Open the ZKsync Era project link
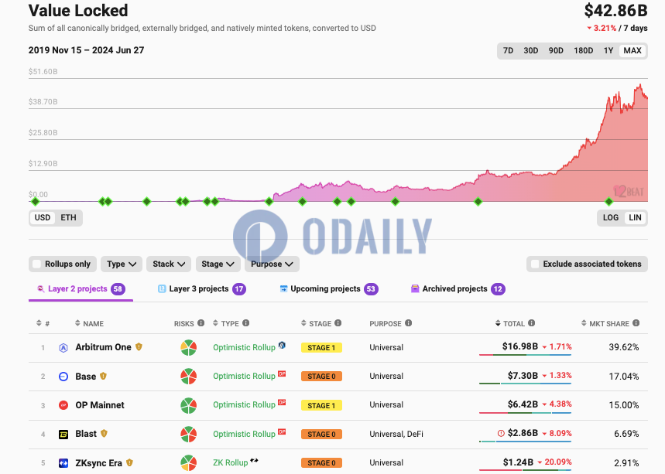Screen dimensions: 665x474 click(x=99, y=463)
